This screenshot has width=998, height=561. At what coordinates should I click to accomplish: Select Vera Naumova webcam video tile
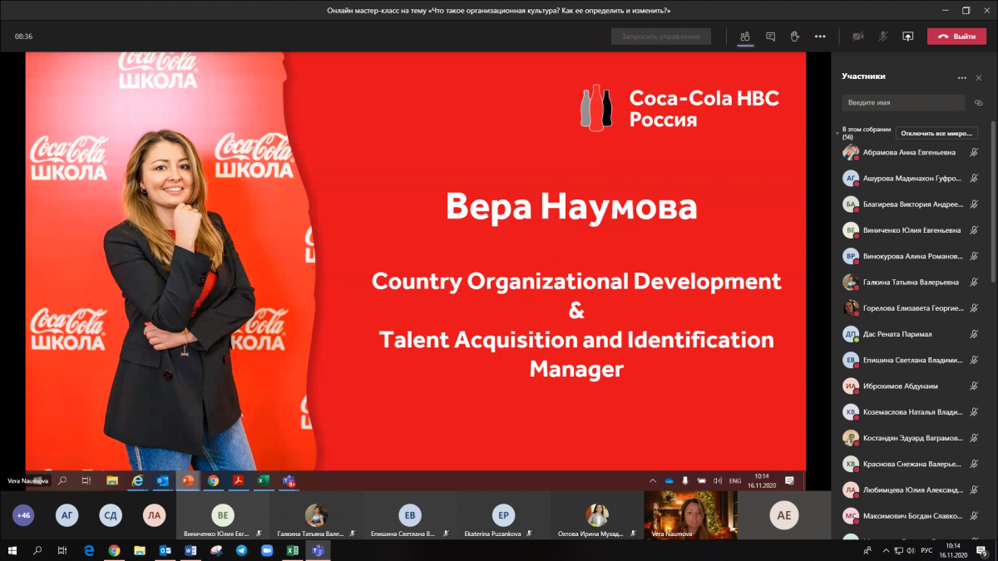point(691,515)
